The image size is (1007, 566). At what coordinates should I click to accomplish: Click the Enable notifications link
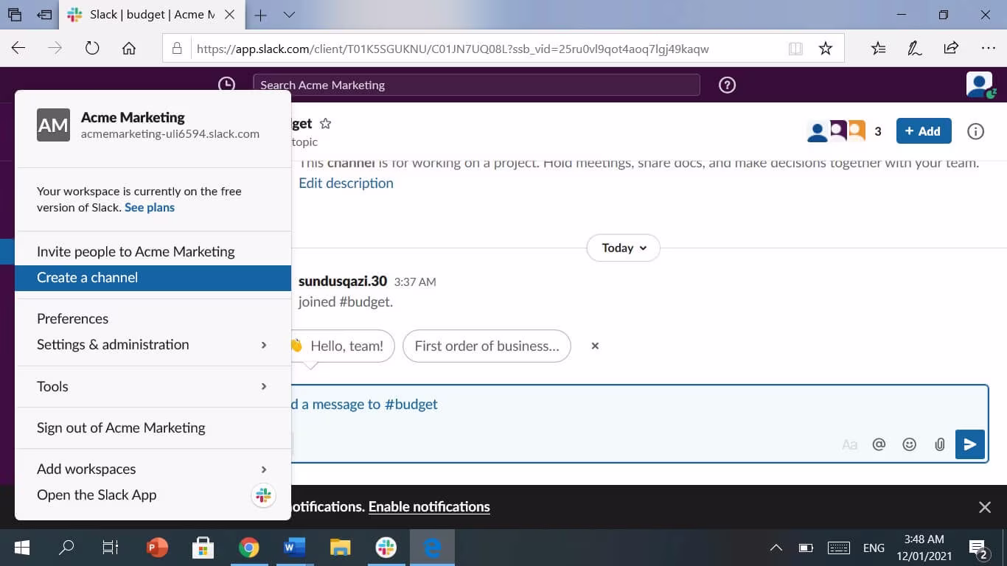click(x=429, y=507)
